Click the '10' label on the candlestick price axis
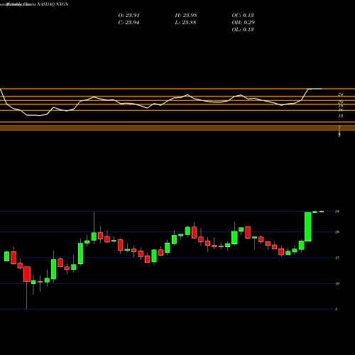 click(337, 283)
